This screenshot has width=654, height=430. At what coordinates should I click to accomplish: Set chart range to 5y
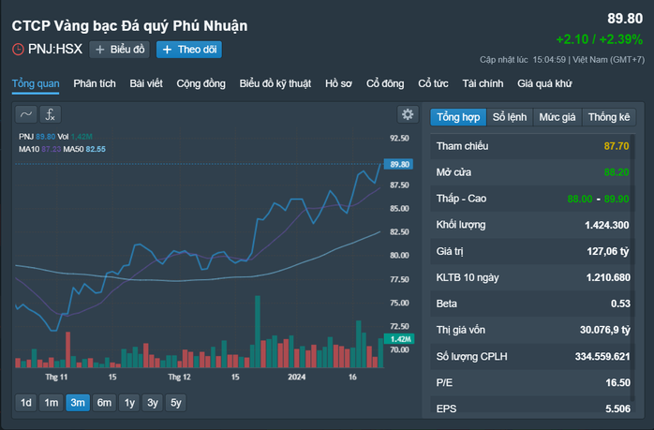176,403
